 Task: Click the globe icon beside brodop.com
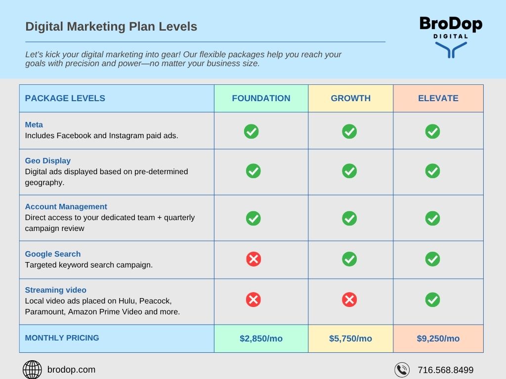tap(33, 370)
